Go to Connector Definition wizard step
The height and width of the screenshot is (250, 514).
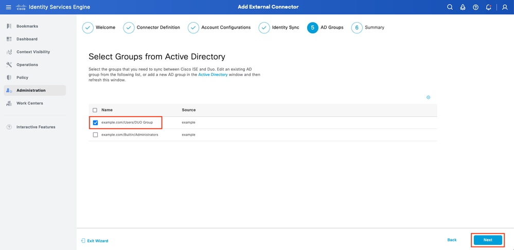pos(158,28)
